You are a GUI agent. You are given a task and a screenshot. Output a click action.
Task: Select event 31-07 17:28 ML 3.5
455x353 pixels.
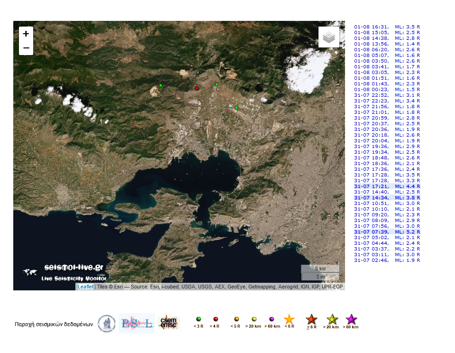(387, 175)
